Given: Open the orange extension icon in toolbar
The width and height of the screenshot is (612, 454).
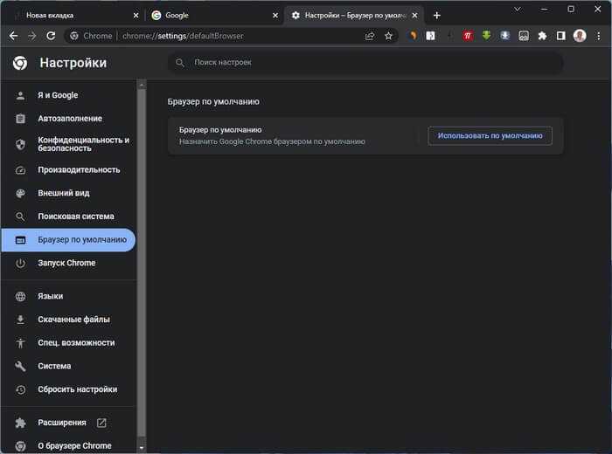Looking at the screenshot, I should click(x=413, y=36).
